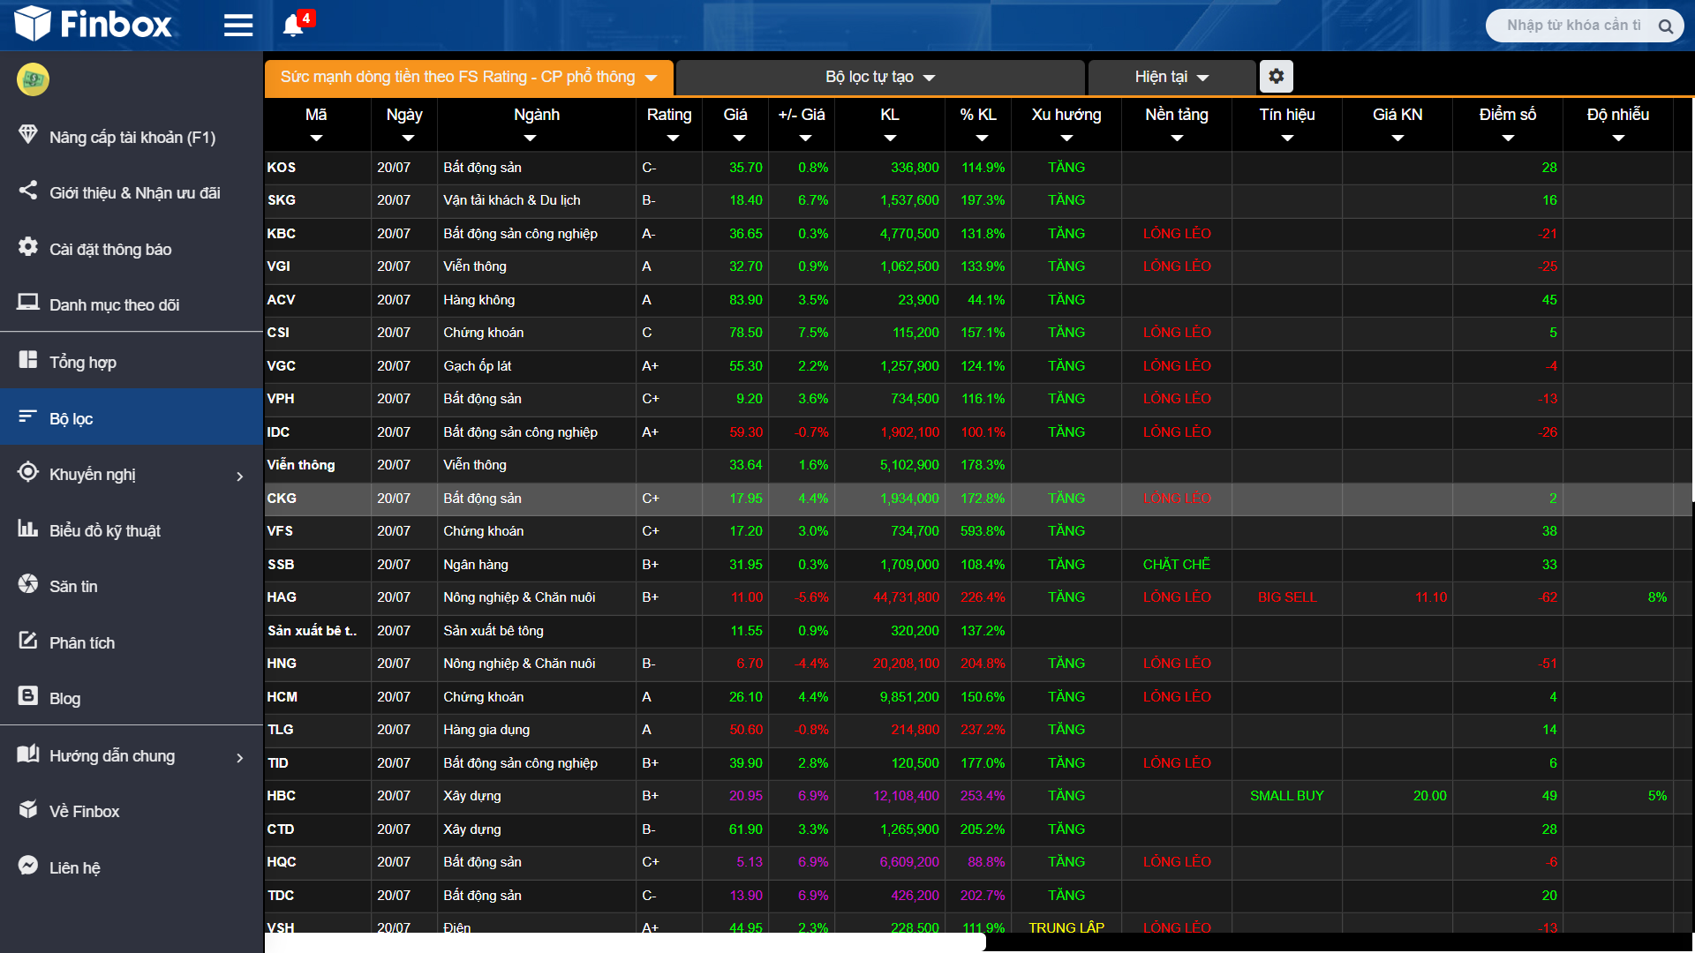Select Tổng hợp in sidebar menu
1695x953 pixels.
click(82, 362)
